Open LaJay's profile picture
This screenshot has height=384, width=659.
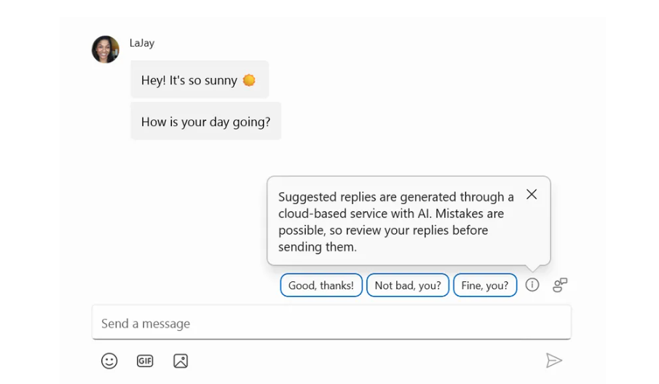tap(106, 50)
